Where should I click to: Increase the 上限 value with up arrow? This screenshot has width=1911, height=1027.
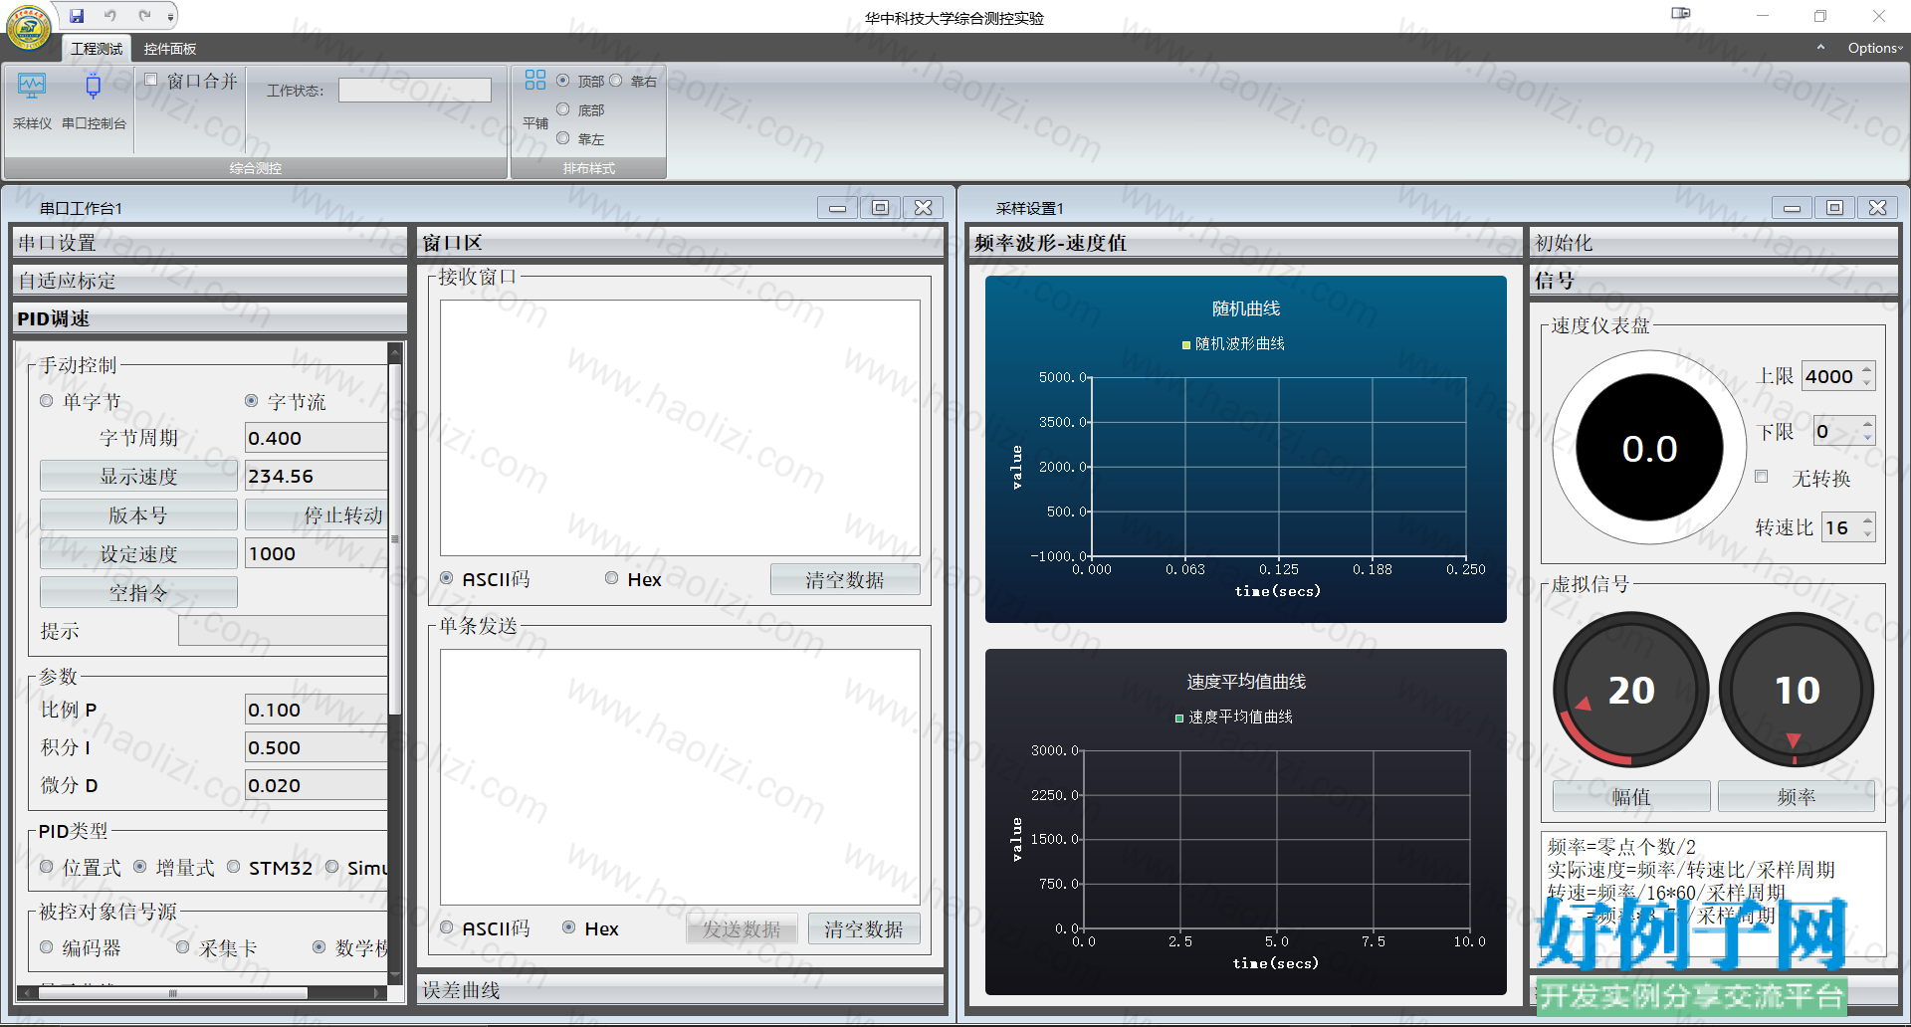click(1867, 369)
